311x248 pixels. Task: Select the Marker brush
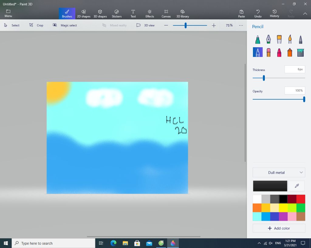[258, 39]
